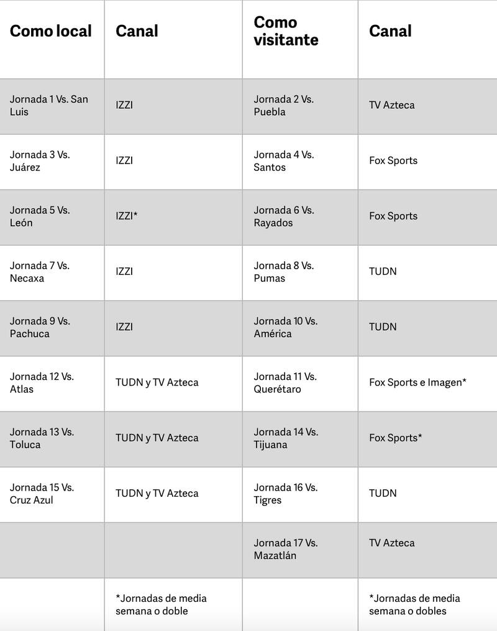
Task: Select the 'Jornada 15 Vs. Cruz Azul' cell
Action: pos(42,494)
